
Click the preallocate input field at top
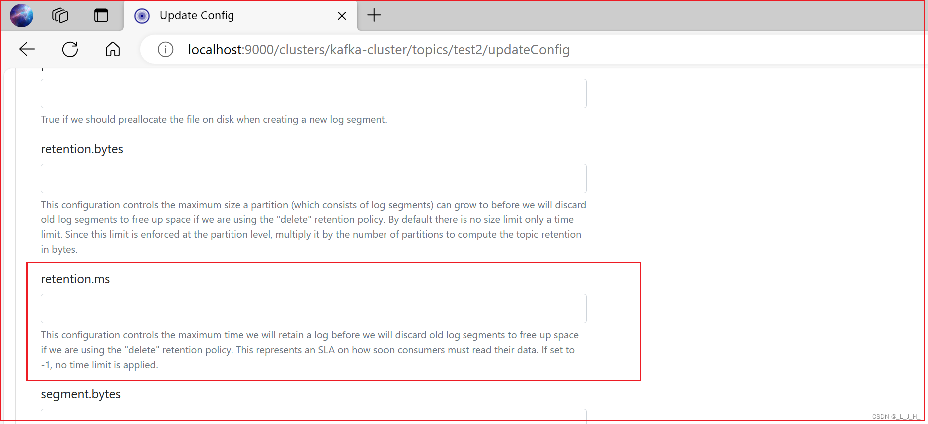(x=313, y=93)
